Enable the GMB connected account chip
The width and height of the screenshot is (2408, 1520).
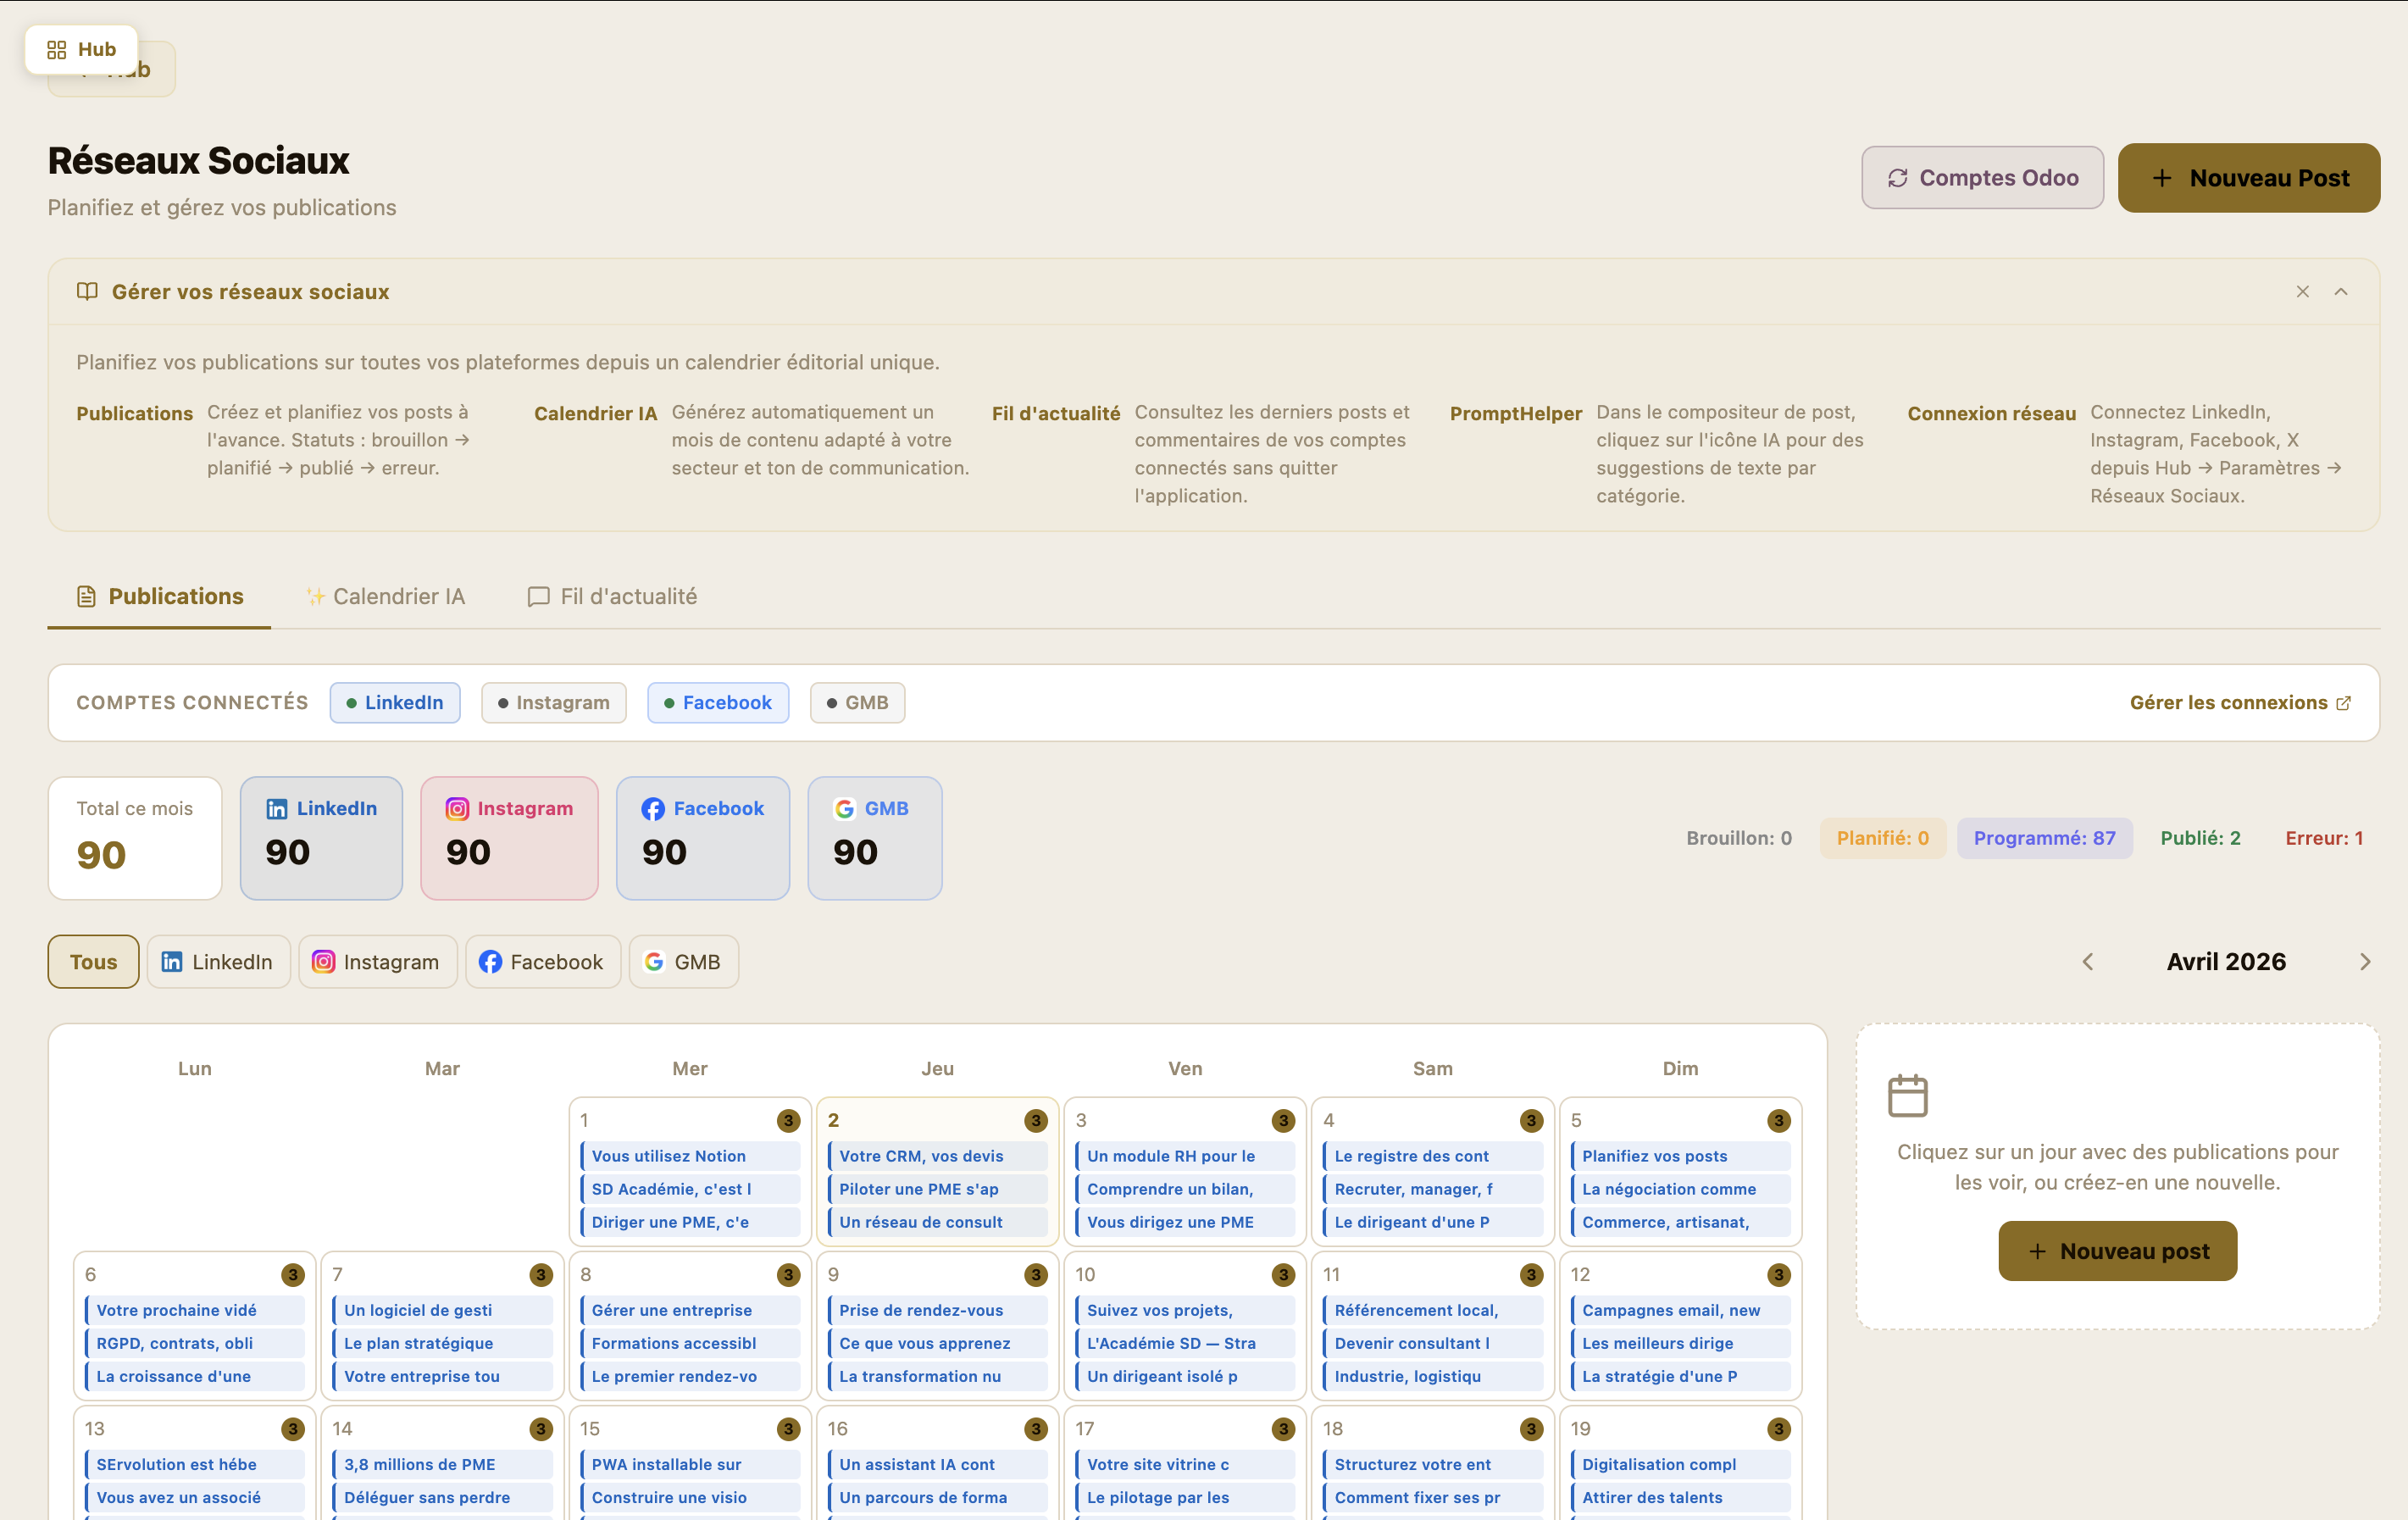pyautogui.click(x=857, y=702)
